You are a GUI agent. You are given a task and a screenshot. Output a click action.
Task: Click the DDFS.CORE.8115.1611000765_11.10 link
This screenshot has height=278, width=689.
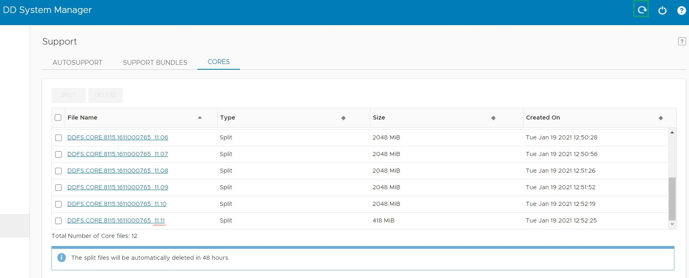[x=117, y=204]
